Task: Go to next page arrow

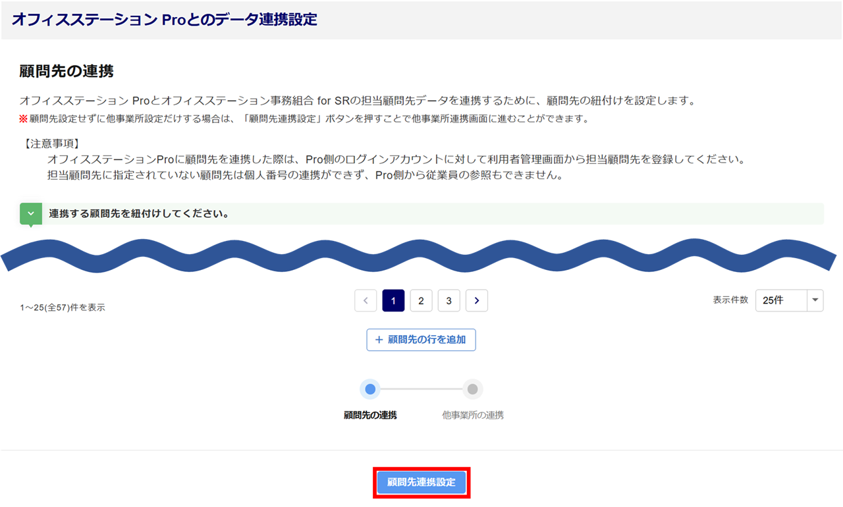Action: [477, 301]
